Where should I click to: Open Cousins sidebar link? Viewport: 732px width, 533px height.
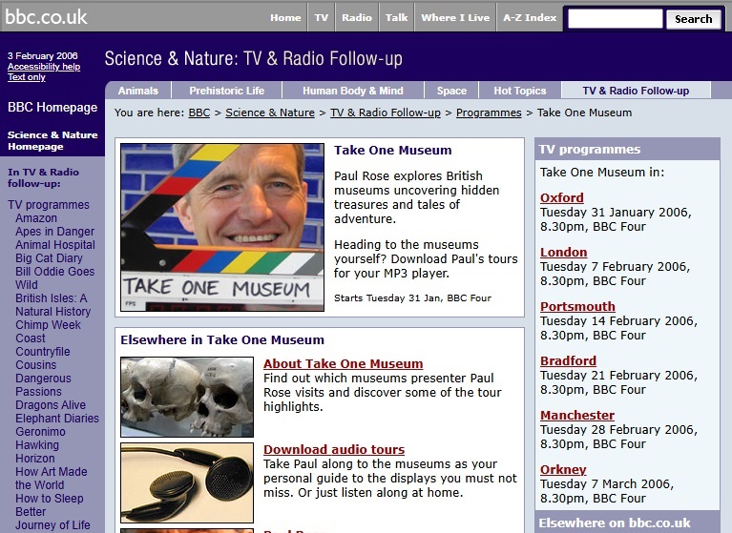(x=35, y=365)
